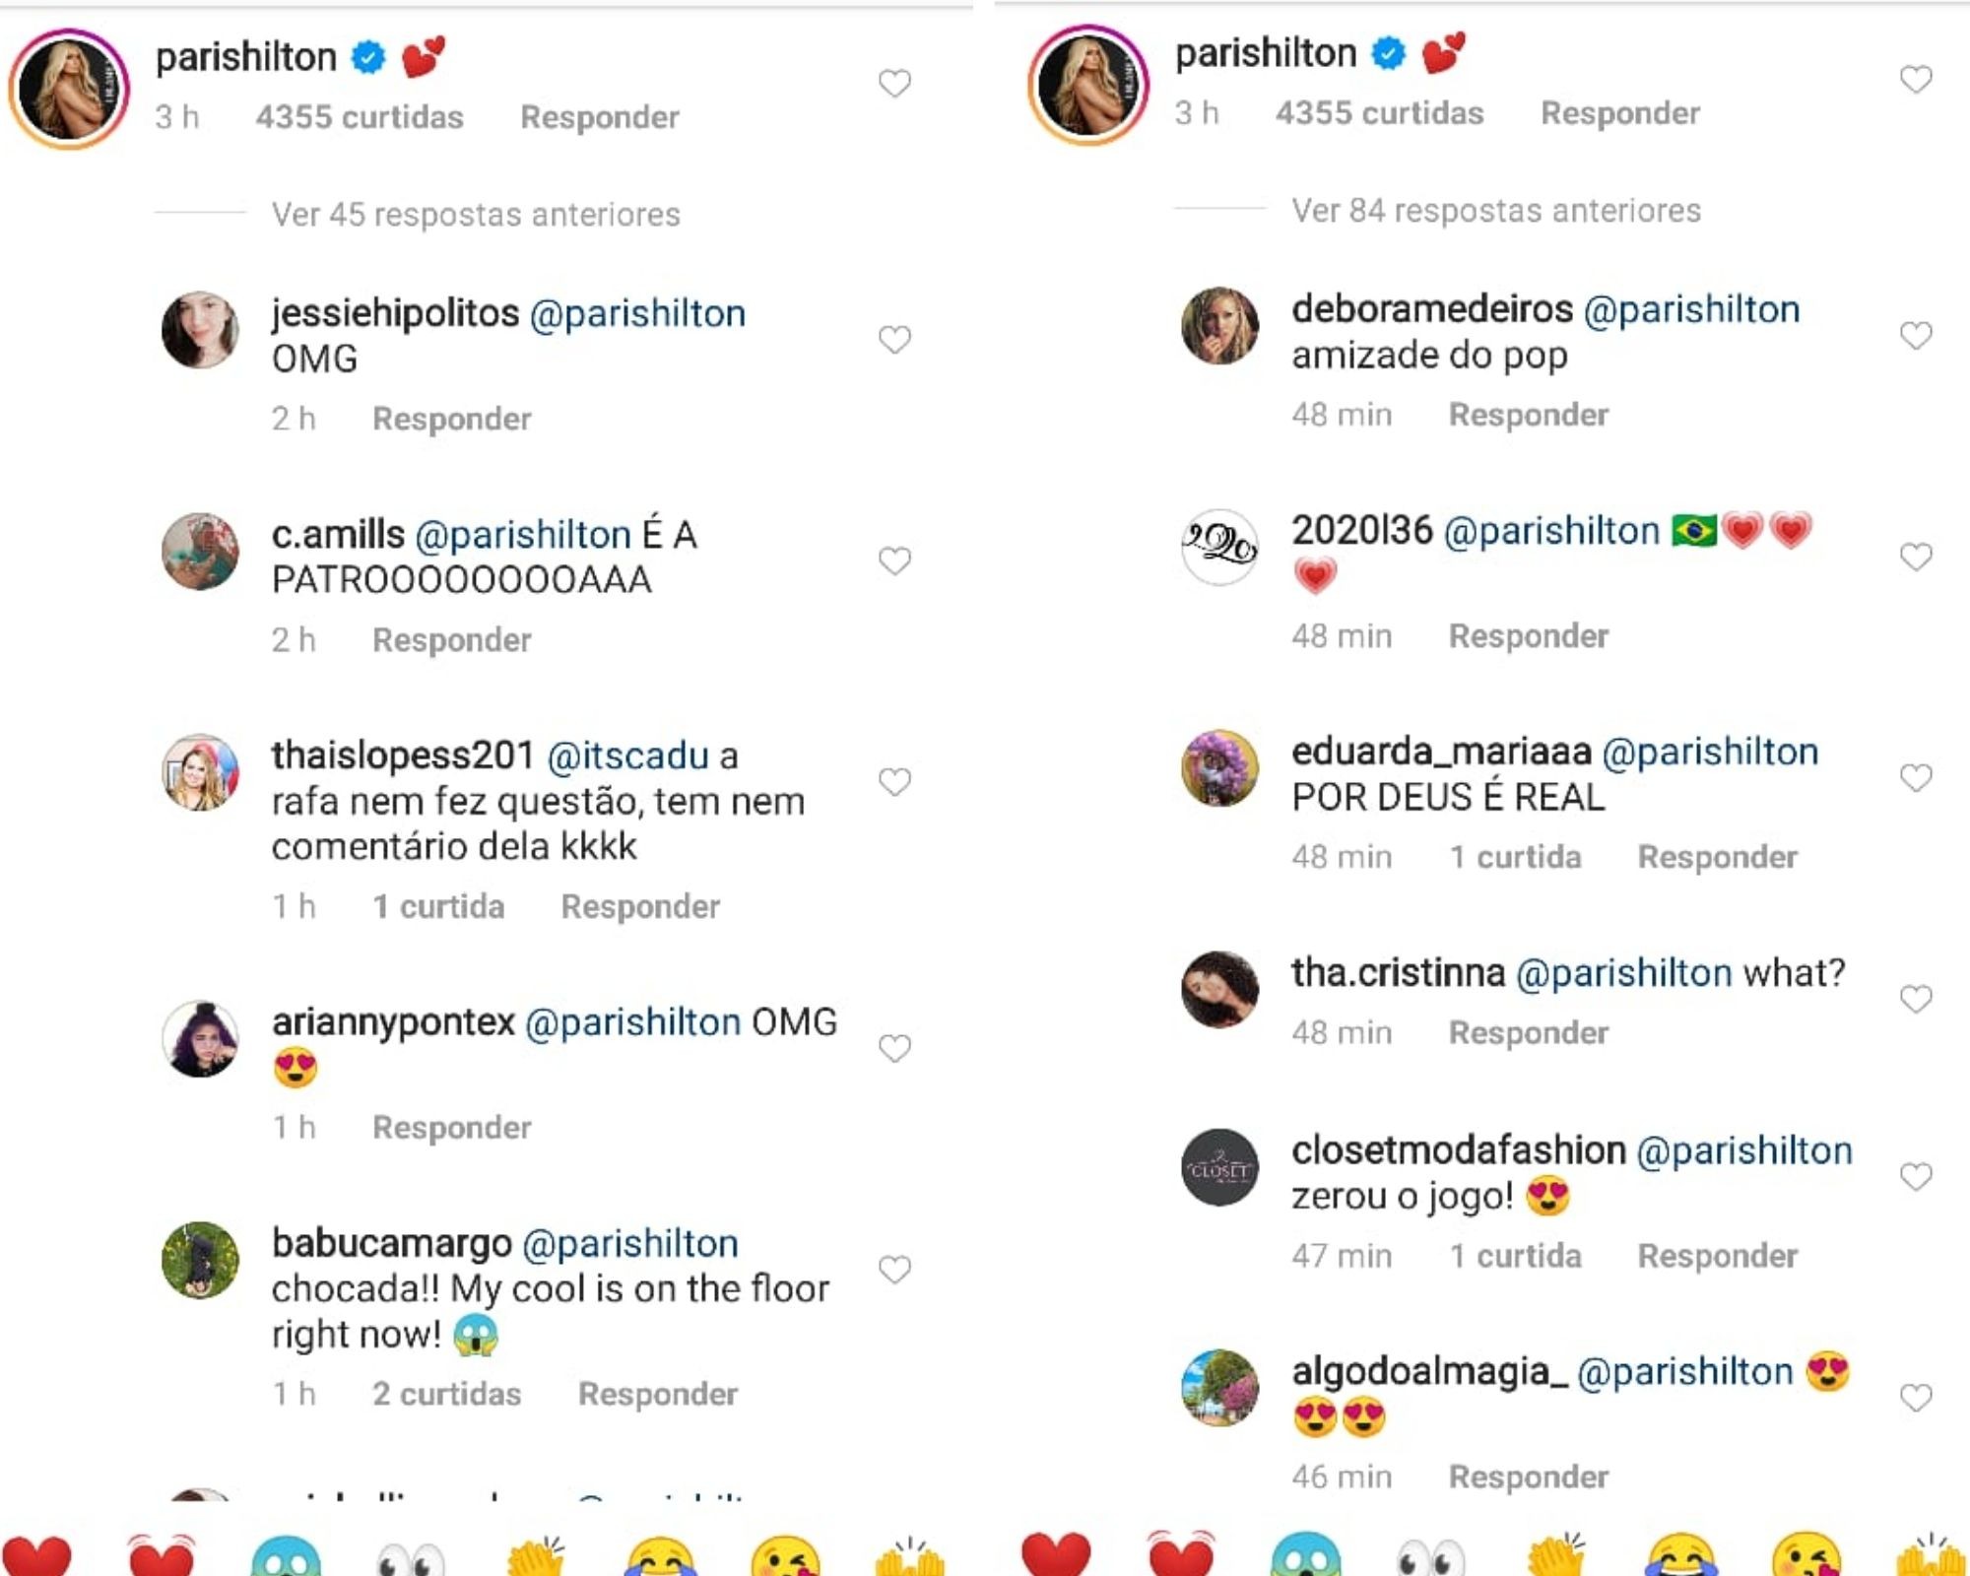1970x1576 pixels.
Task: Open thaislopess201 profile picture
Action: (x=201, y=773)
